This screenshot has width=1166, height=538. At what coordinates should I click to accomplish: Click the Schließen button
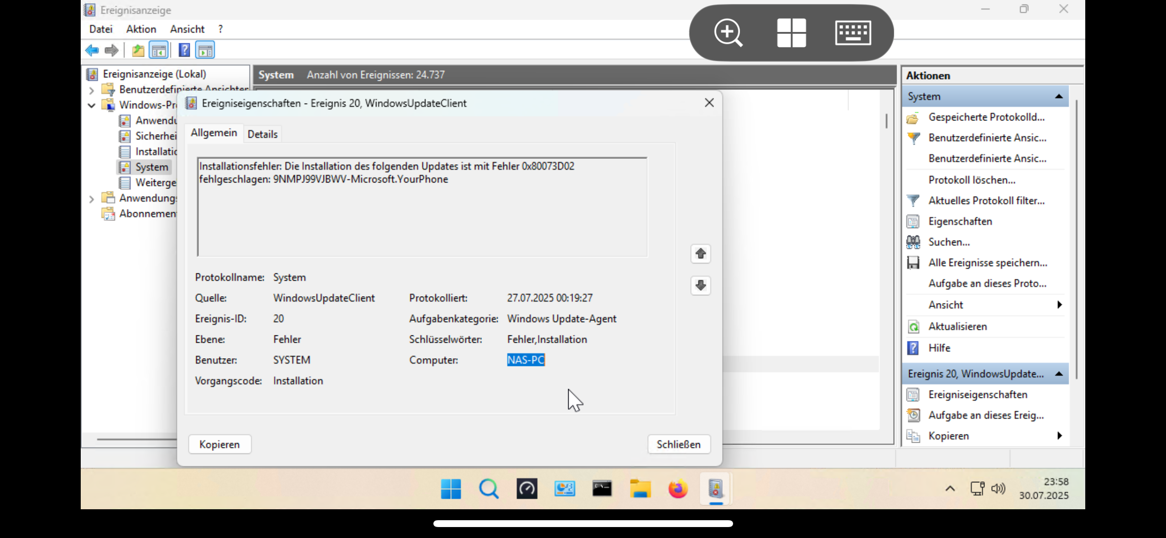click(678, 444)
